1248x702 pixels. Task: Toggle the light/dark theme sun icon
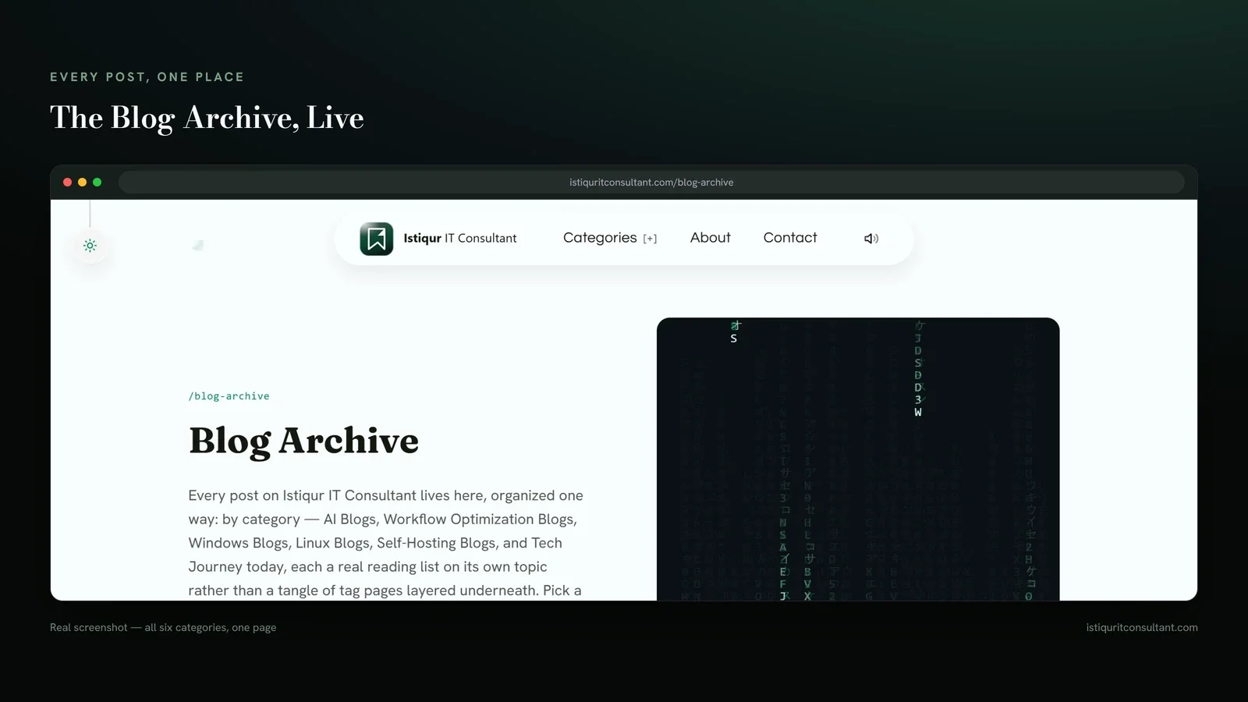click(90, 246)
